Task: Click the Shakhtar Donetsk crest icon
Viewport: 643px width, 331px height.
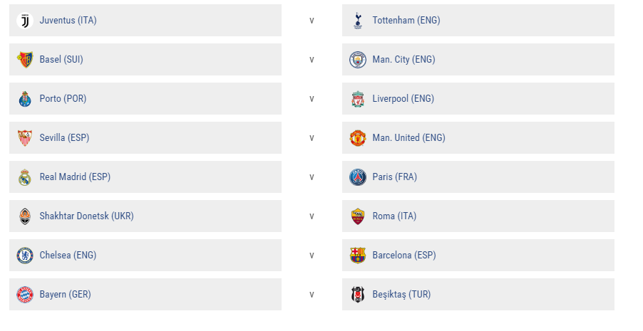Action: tap(25, 216)
